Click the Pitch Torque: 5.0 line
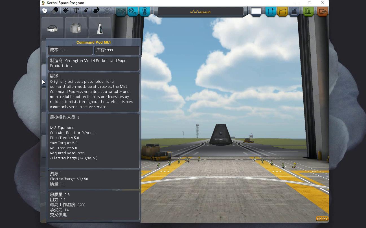Screen dimensions: 366x228 (64, 138)
